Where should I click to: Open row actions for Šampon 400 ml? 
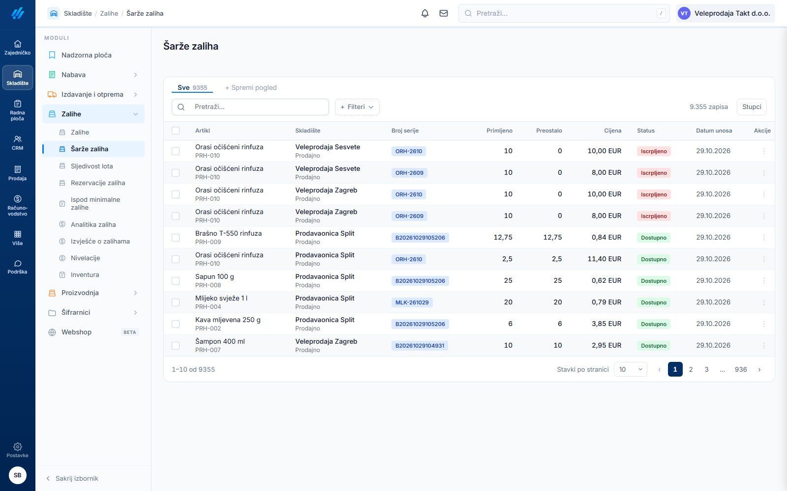coord(763,346)
